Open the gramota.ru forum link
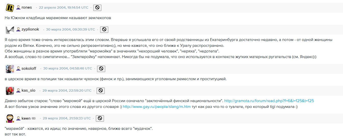 pyautogui.click(x=269, y=101)
